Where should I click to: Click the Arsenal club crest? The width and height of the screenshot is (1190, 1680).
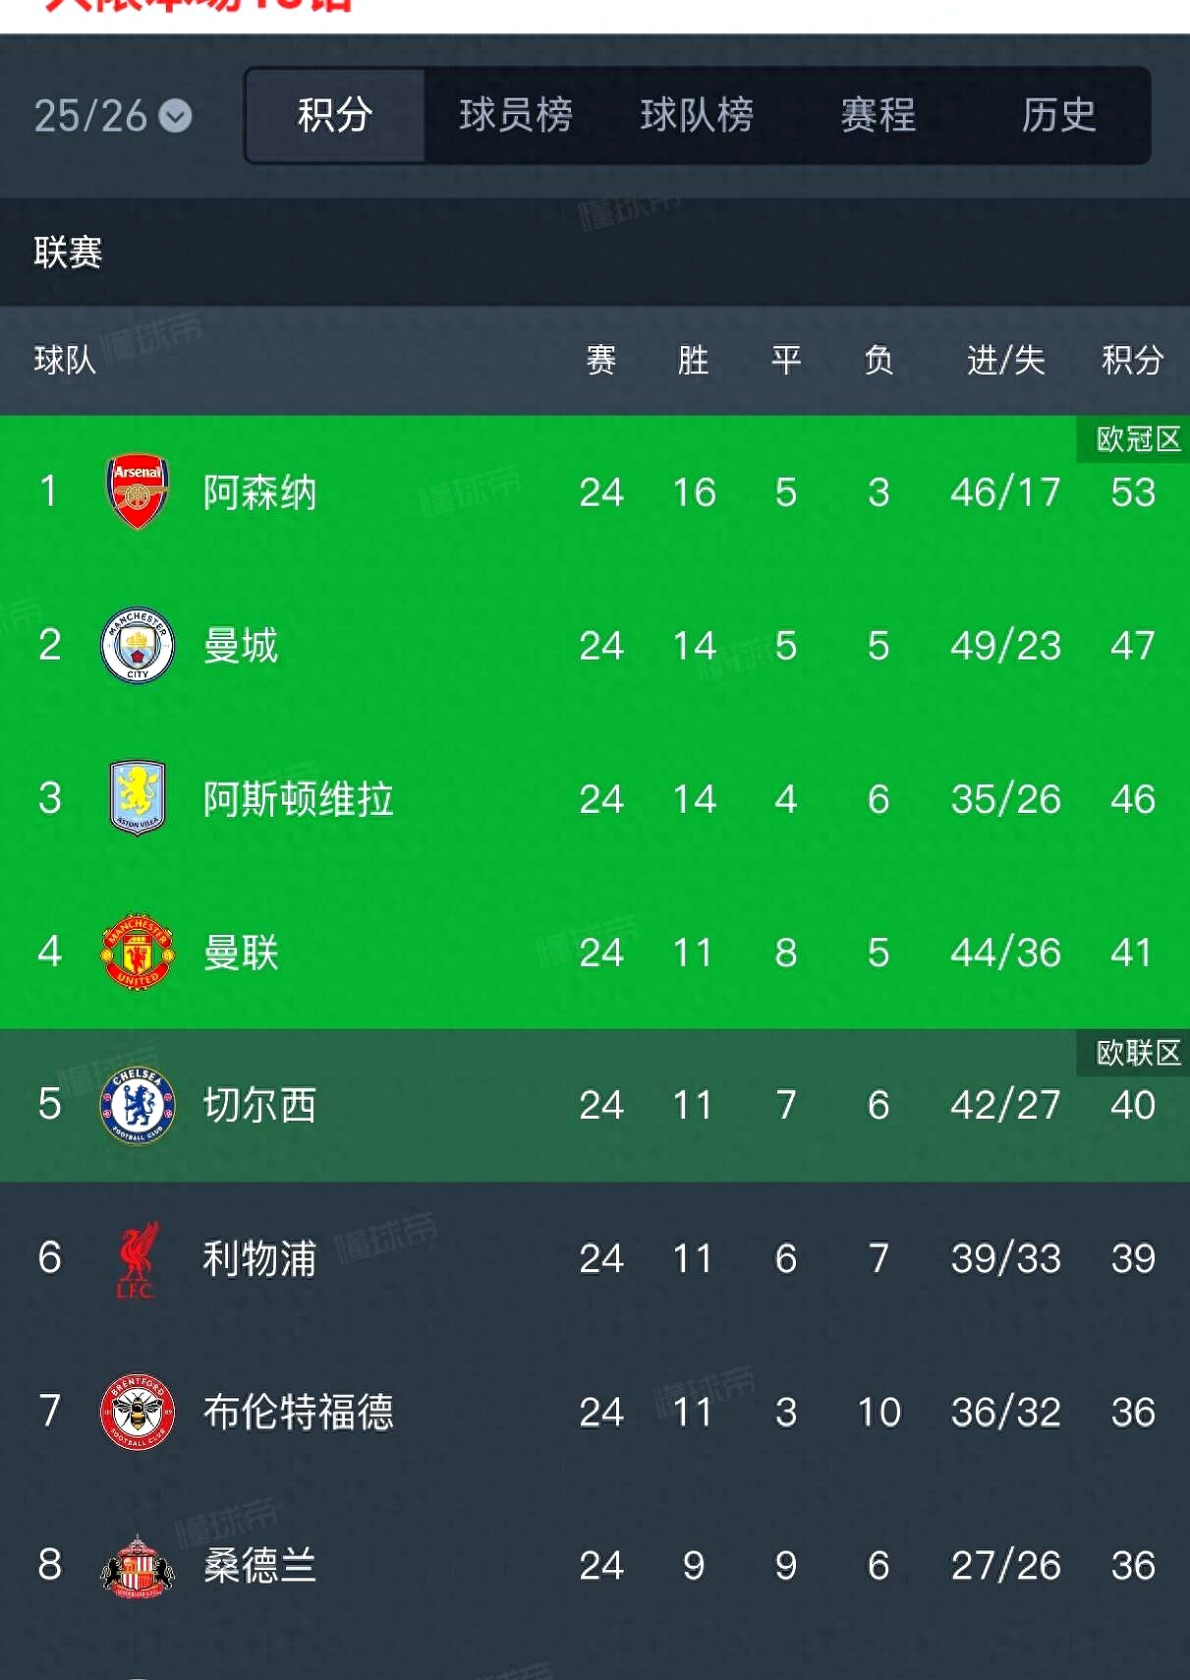point(138,492)
